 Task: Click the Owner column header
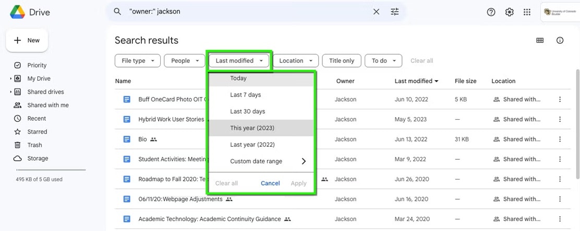[345, 81]
